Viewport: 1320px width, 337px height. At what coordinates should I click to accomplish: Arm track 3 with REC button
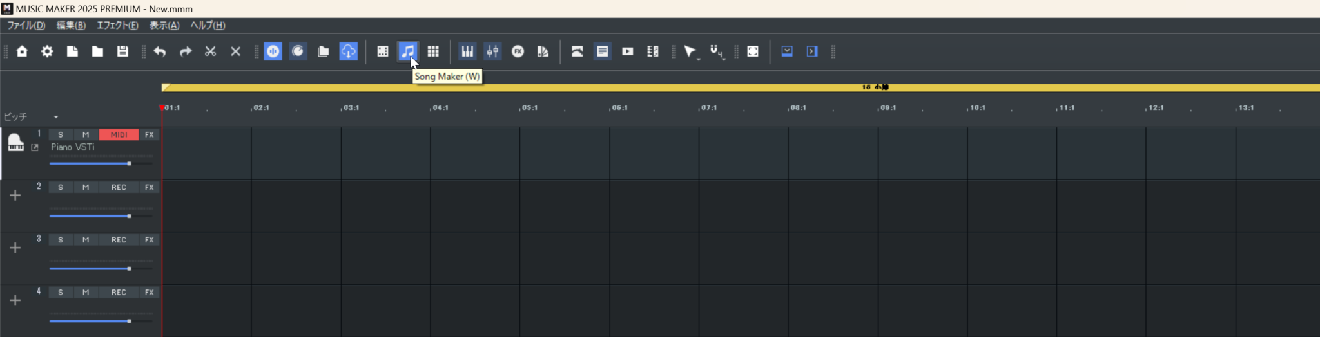[x=119, y=240]
